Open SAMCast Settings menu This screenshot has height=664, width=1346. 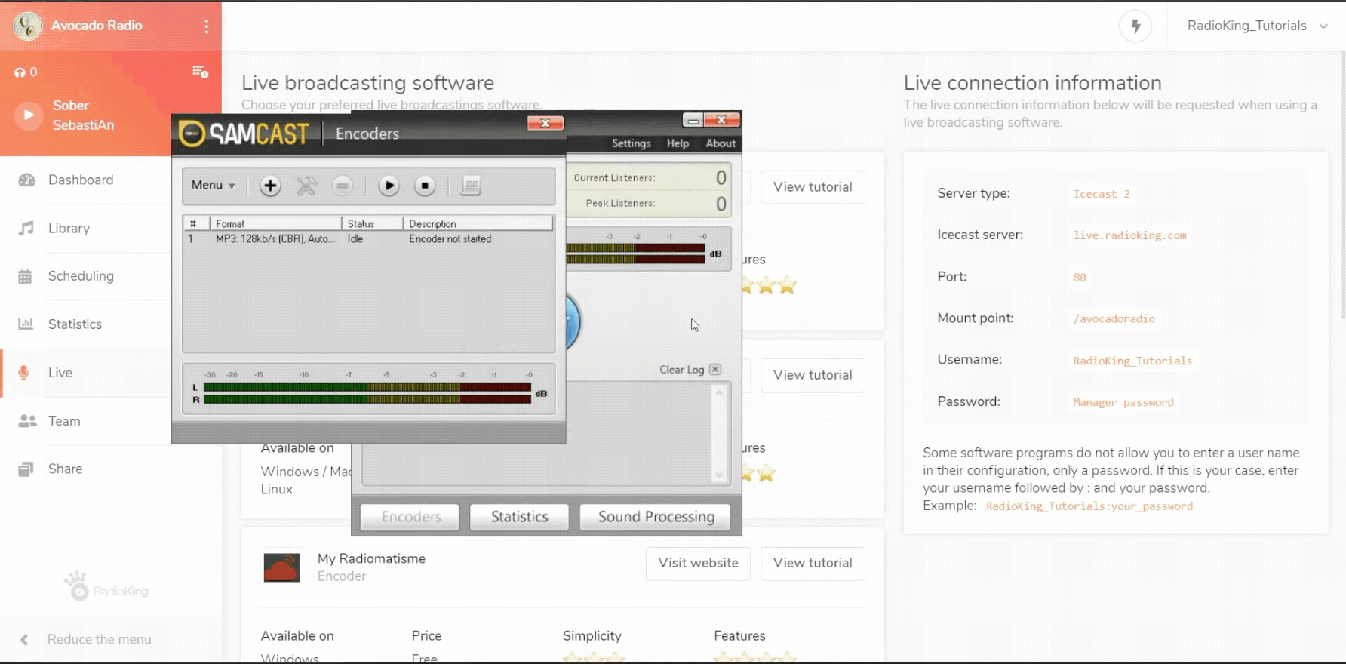click(631, 143)
